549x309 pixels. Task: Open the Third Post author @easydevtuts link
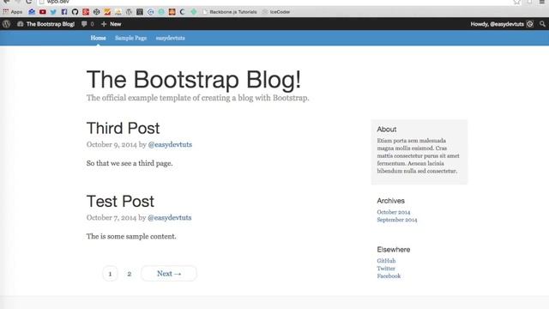(x=170, y=144)
